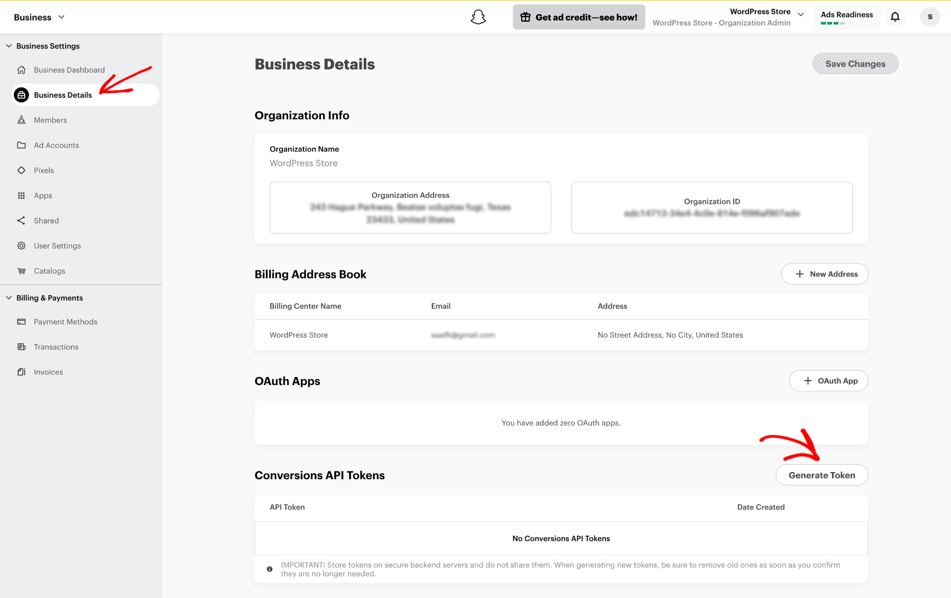The height and width of the screenshot is (598, 951).
Task: Click the Pixels diamond icon
Action: coord(21,170)
